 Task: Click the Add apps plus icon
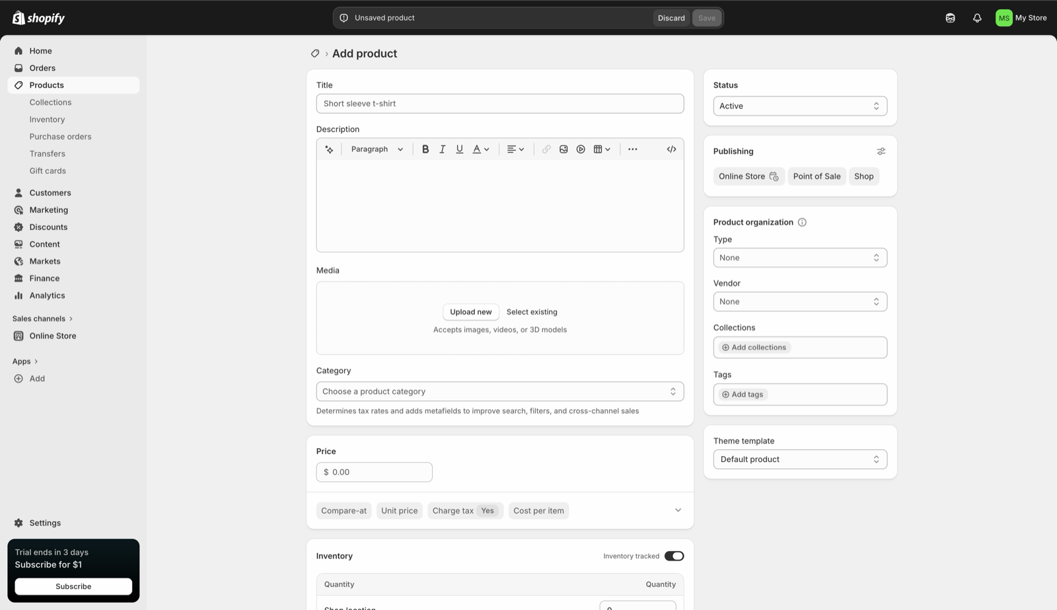point(18,379)
